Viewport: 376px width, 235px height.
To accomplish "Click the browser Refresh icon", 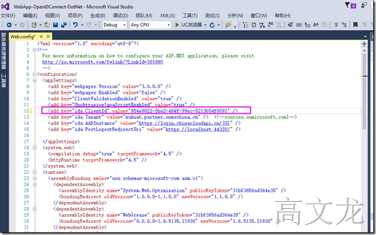I will pos(212,25).
